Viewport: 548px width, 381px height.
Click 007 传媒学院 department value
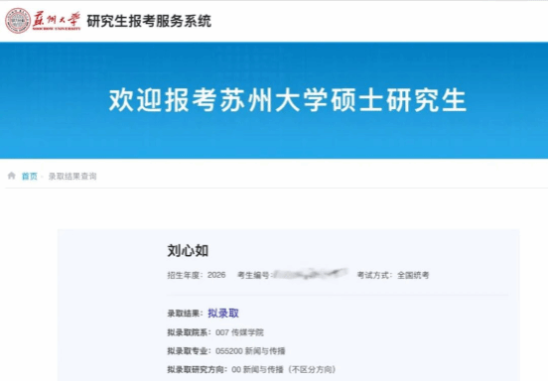click(x=240, y=332)
